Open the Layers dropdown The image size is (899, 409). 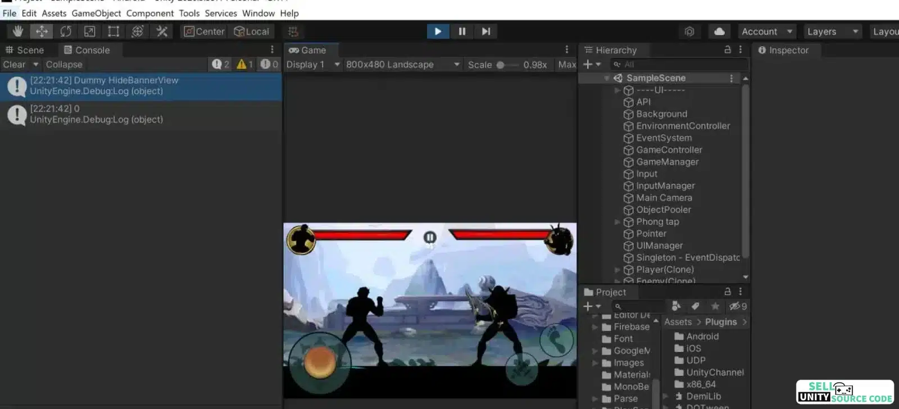(832, 31)
